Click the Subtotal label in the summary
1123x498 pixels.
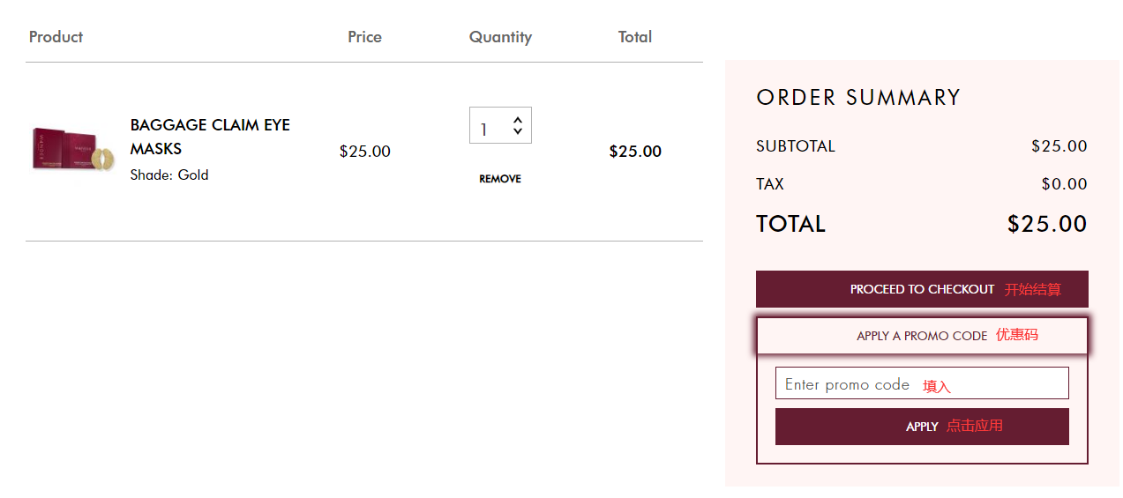795,146
